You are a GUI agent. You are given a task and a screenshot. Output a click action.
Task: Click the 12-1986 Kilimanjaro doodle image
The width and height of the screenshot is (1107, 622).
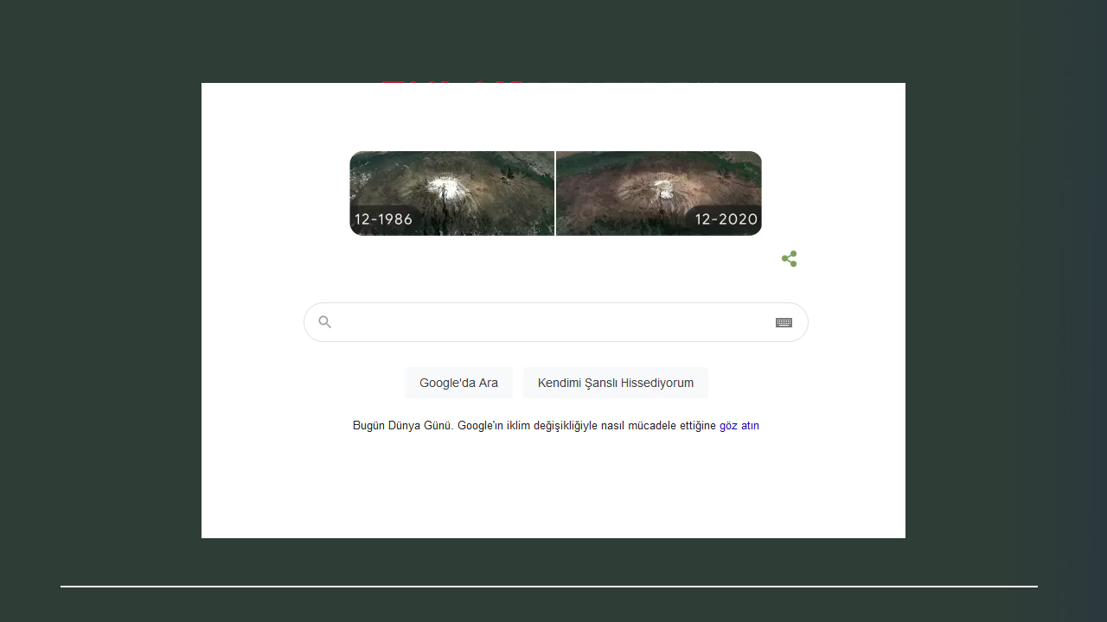(451, 194)
